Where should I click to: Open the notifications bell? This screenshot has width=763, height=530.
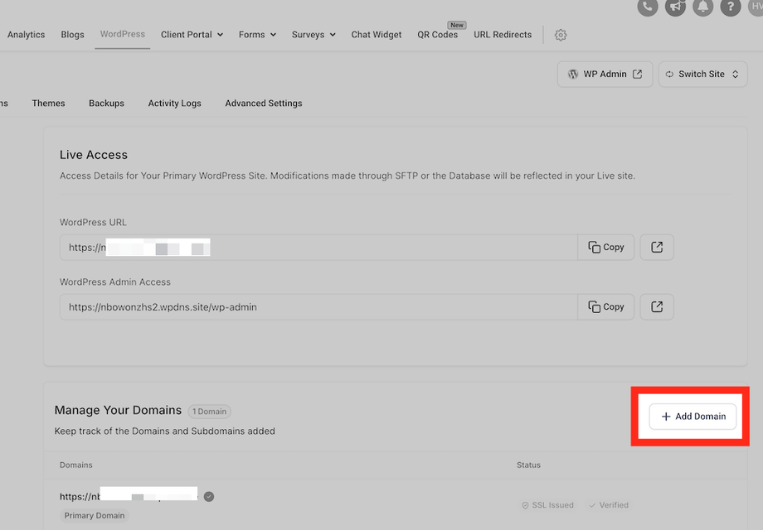click(x=703, y=7)
